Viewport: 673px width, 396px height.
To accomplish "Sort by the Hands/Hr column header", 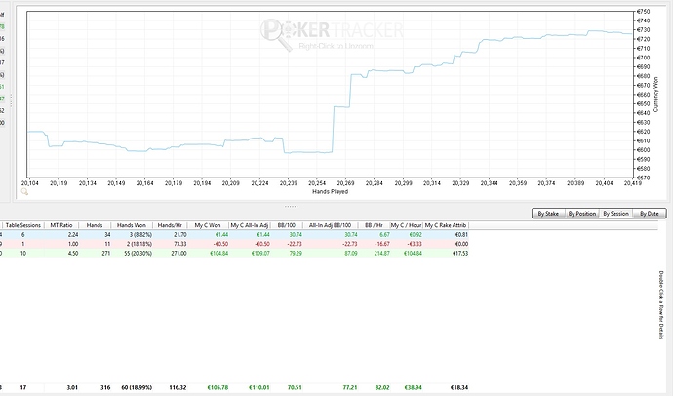I will pos(170,225).
